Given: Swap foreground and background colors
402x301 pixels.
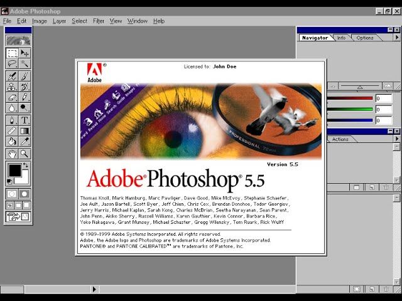Looking at the screenshot, I should (26, 166).
